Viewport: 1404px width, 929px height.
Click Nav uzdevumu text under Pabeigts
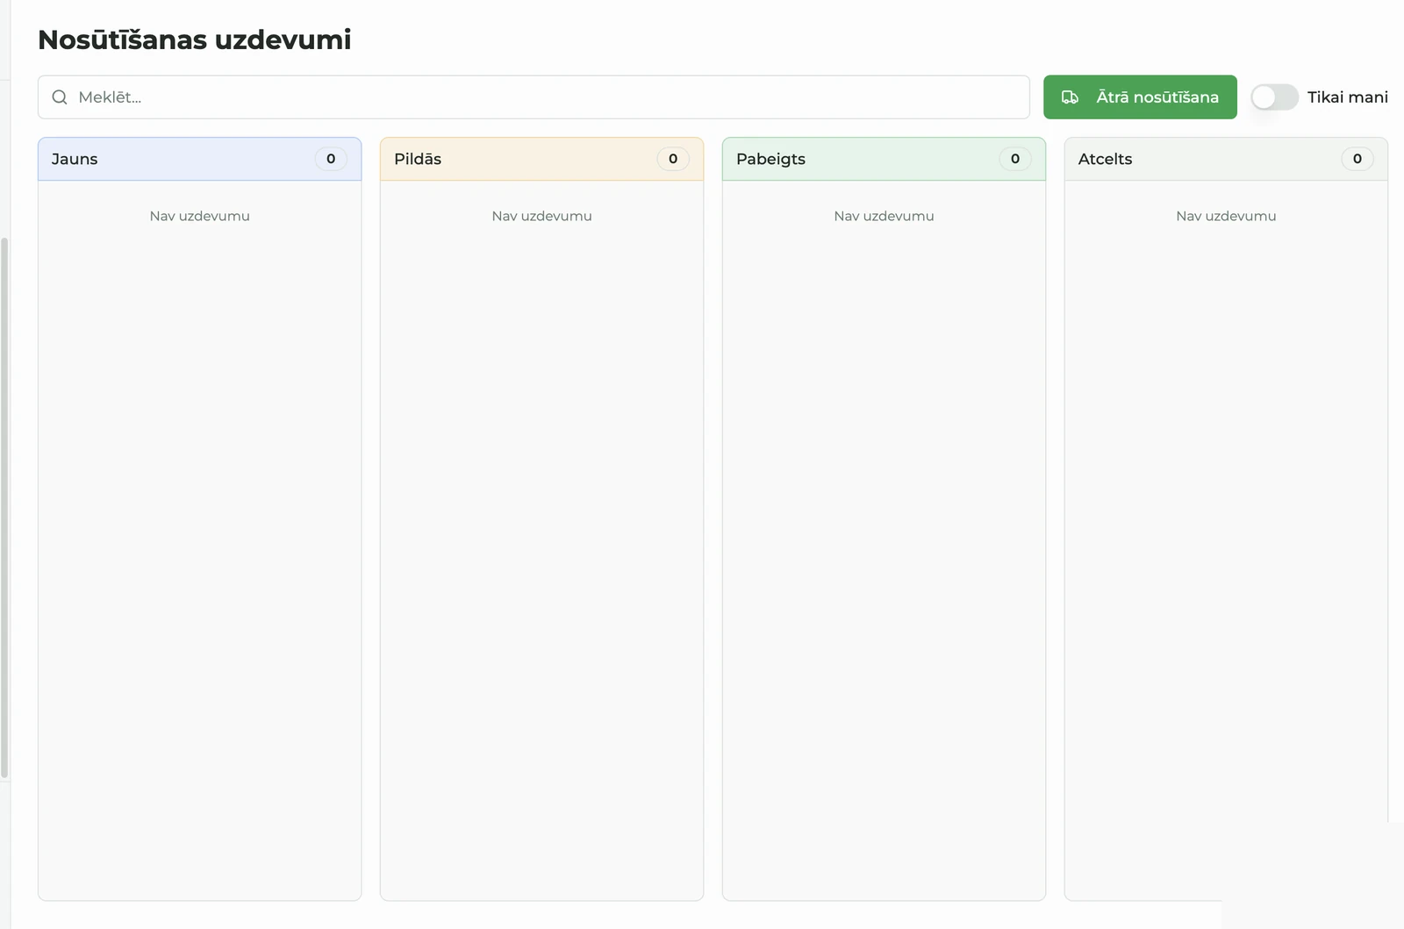(885, 216)
